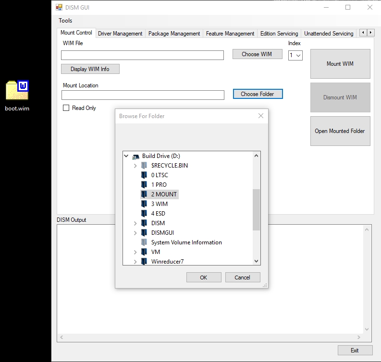
Task: Click the Open Mounted Folder button
Action: 340,131
